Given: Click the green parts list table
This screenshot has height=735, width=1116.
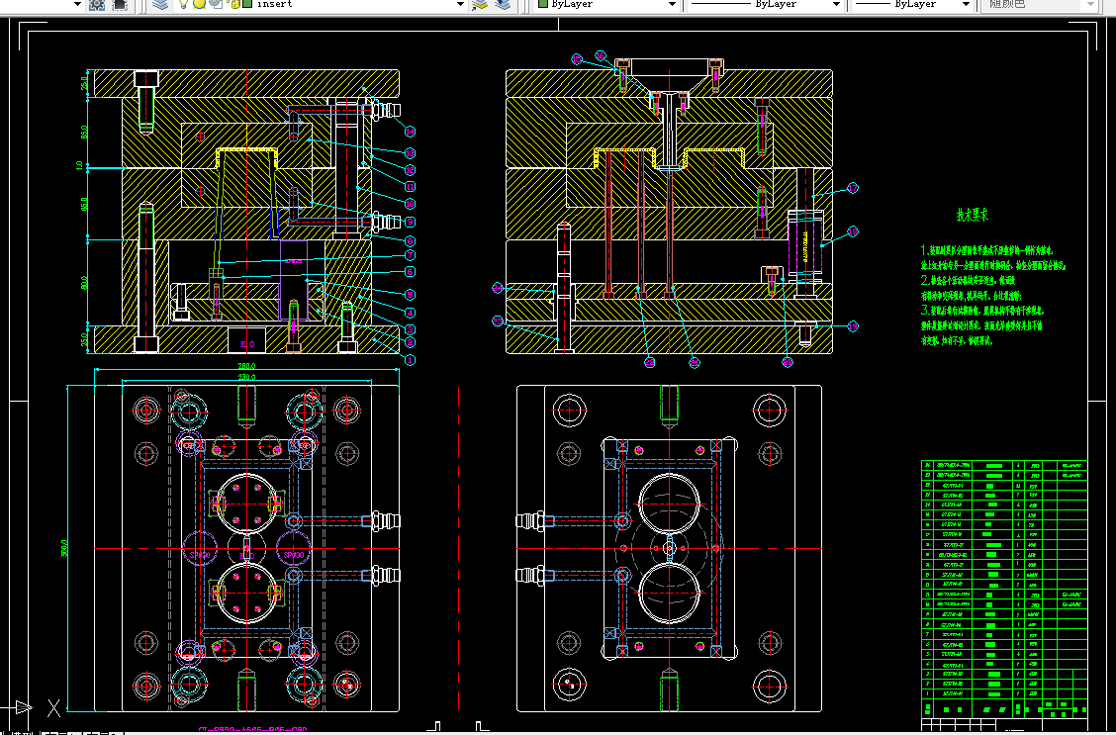Looking at the screenshot, I should pyautogui.click(x=1004, y=589).
